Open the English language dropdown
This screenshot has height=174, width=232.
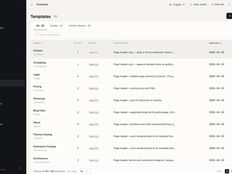pyautogui.click(x=177, y=5)
